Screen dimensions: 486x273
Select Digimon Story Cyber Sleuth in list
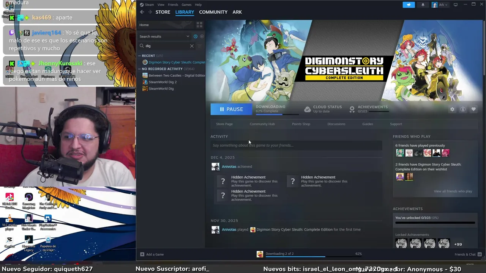174,62
